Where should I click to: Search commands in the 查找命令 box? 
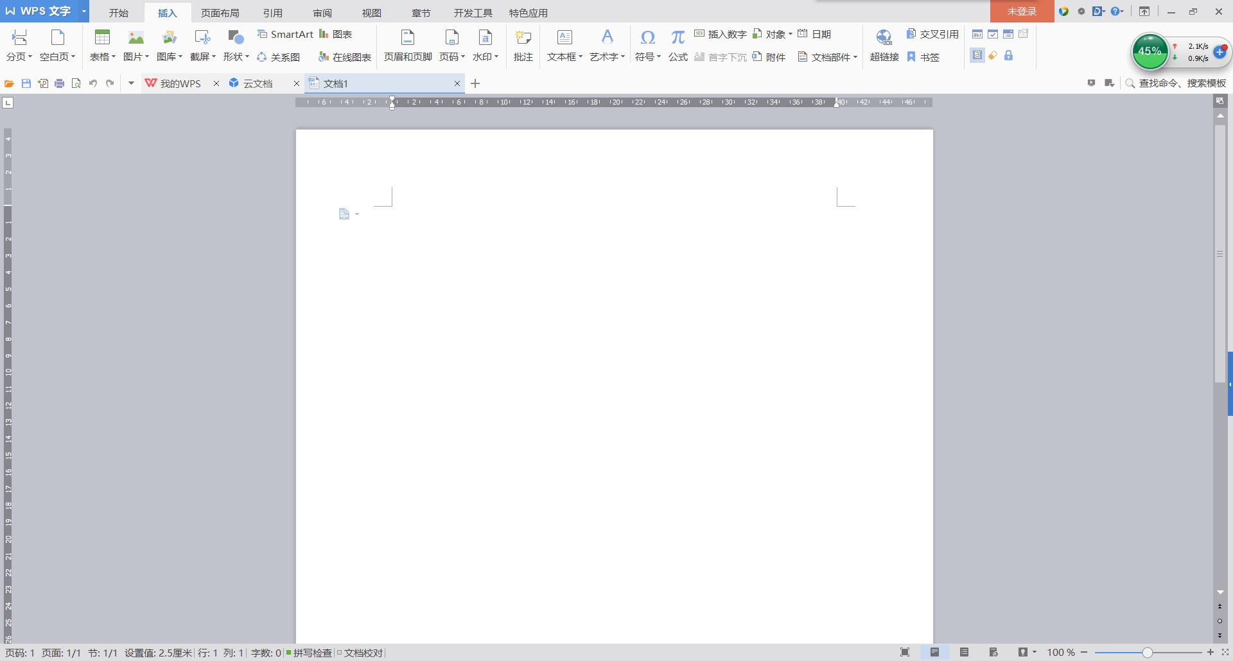tap(1176, 83)
